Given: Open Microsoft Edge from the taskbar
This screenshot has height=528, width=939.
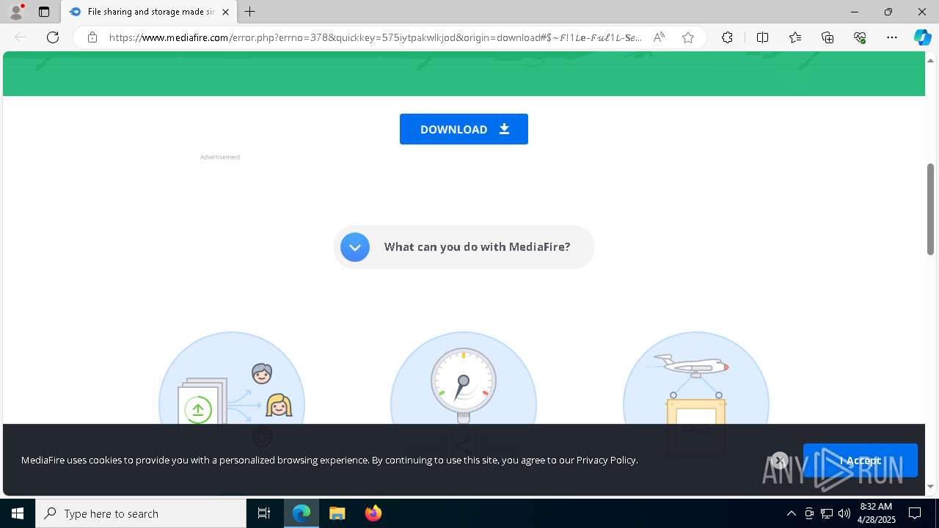Looking at the screenshot, I should point(302,513).
